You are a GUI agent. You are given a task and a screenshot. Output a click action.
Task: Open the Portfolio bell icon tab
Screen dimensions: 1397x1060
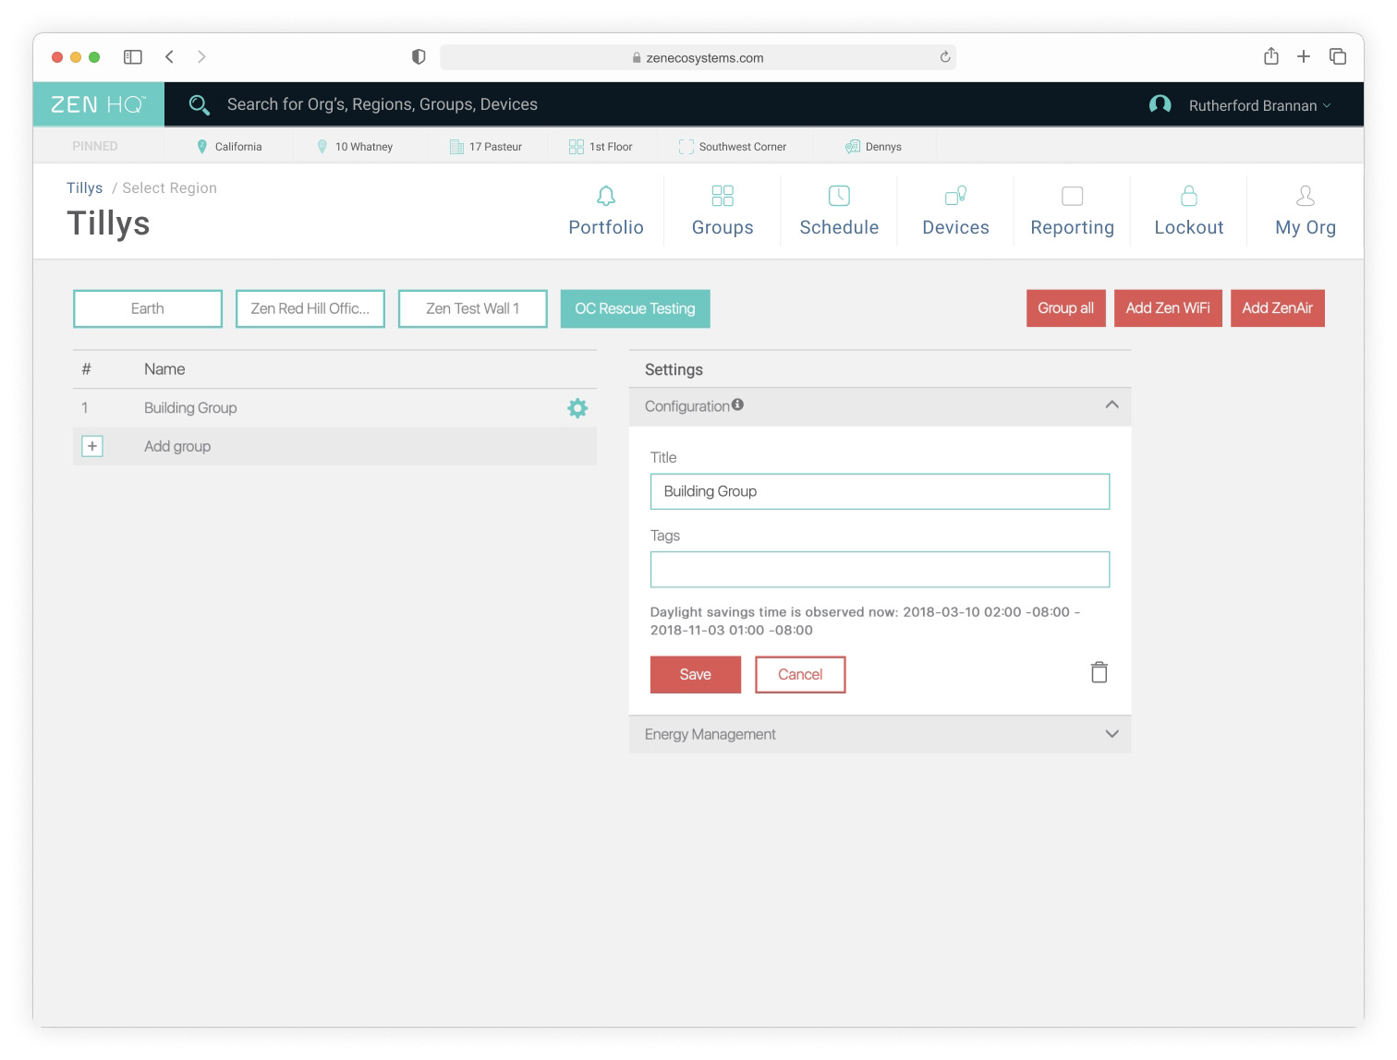(606, 196)
